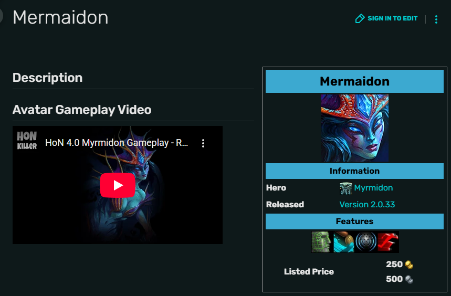
Task: Play the Myrmidon gameplay YouTube video
Action: coord(118,185)
